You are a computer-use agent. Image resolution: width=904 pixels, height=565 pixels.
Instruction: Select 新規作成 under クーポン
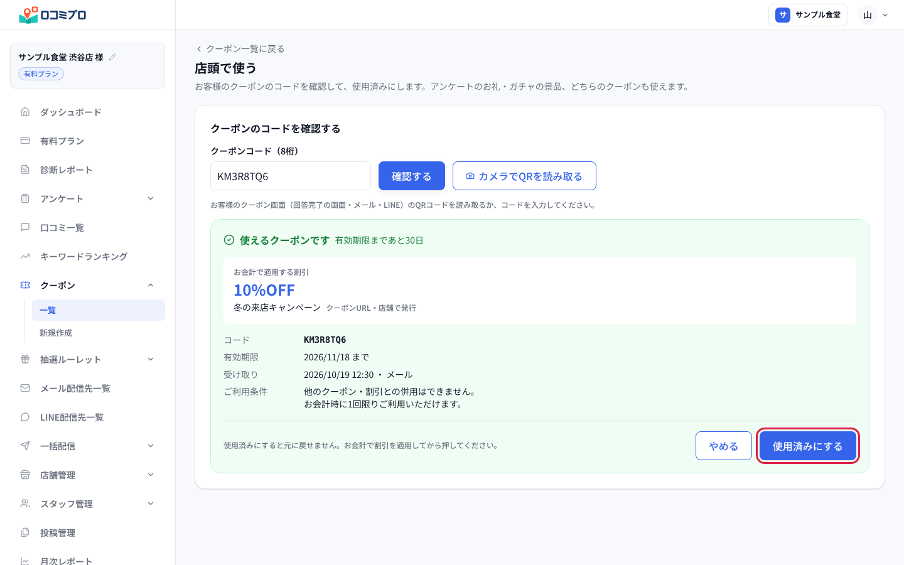pyautogui.click(x=99, y=333)
